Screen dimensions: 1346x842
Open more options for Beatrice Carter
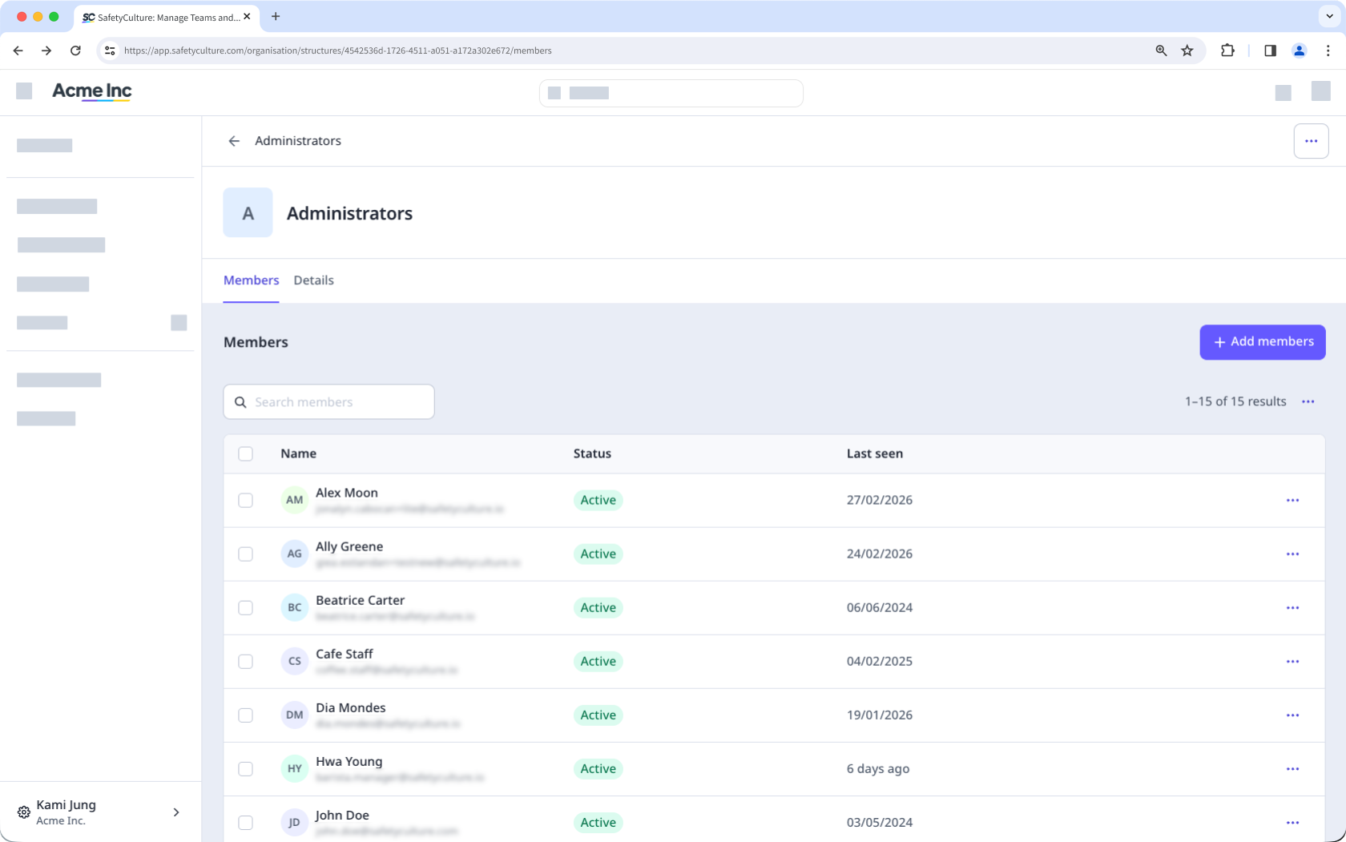point(1292,607)
